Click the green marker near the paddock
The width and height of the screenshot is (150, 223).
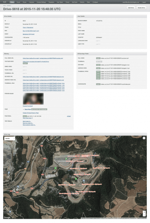click(66, 159)
